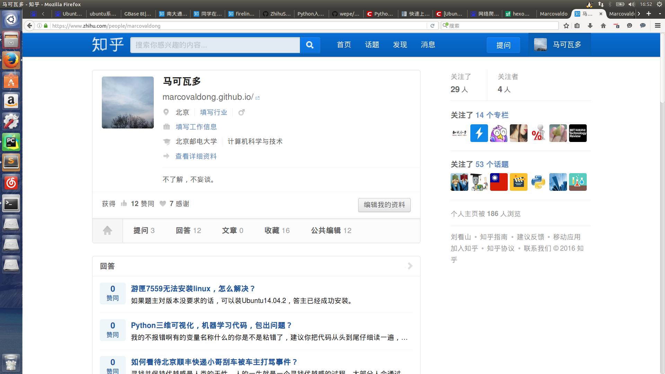Screen dimensions: 665x374
Task: Click the 53 个话题 link
Action: click(x=492, y=164)
